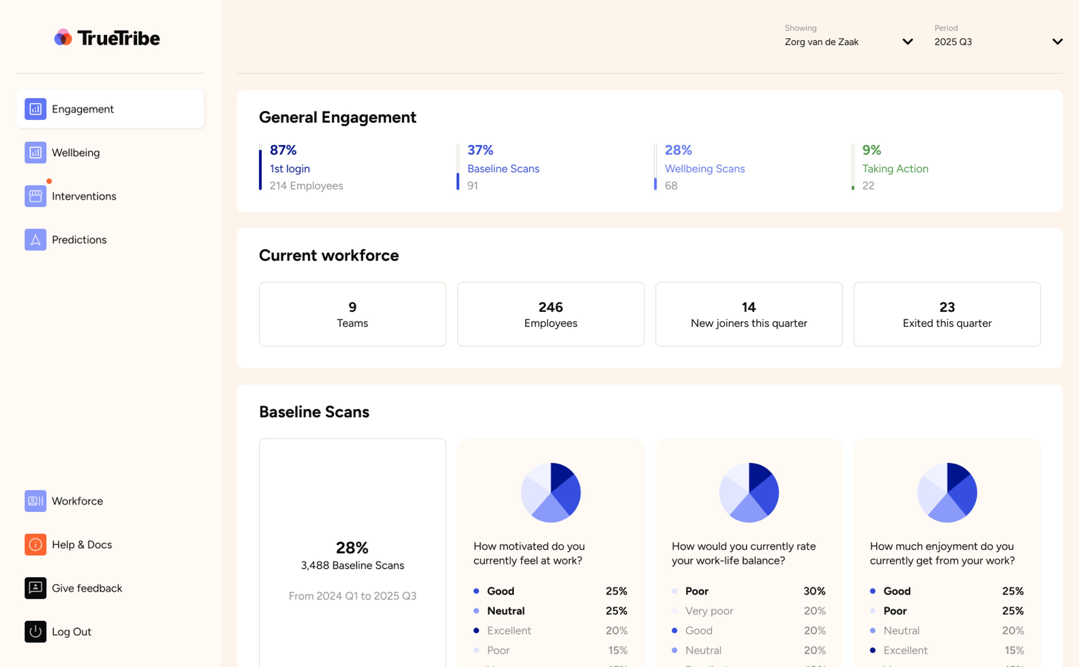Click the motivation question pie chart
1079x667 pixels.
pos(550,492)
